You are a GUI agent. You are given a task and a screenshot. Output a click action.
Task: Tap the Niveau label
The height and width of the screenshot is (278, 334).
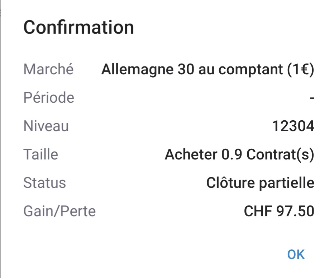pos(46,126)
